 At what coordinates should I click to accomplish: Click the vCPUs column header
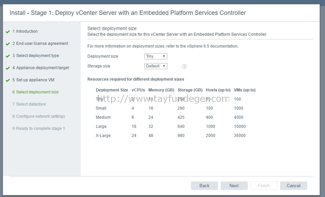click(138, 90)
